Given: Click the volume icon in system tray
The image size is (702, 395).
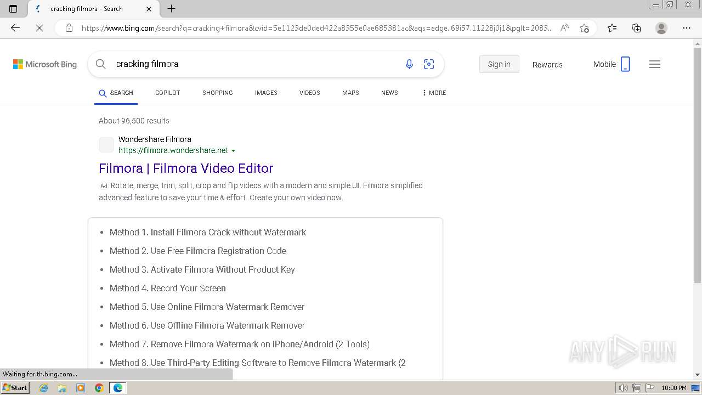Looking at the screenshot, I should 623,388.
